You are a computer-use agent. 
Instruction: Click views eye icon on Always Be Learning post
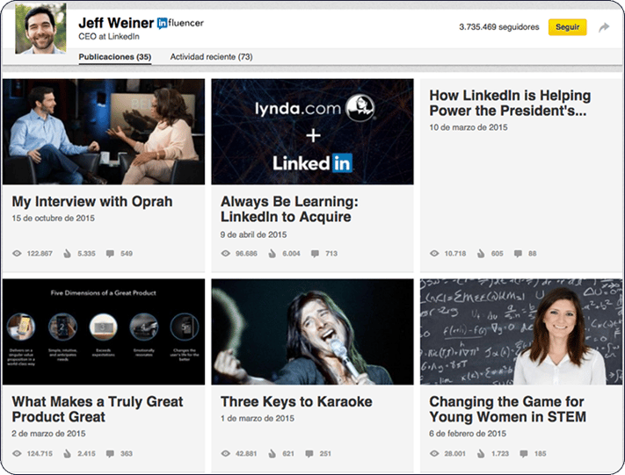[x=226, y=254]
